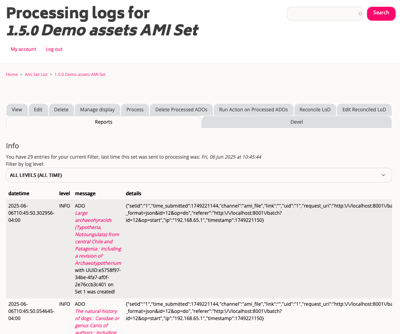Go to Home in the breadcrumb
400x334 pixels.
[12, 74]
